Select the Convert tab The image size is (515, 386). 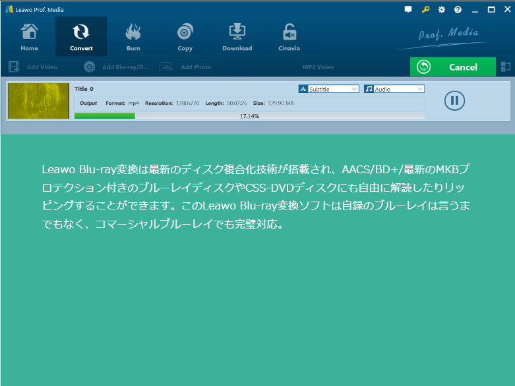click(x=81, y=37)
